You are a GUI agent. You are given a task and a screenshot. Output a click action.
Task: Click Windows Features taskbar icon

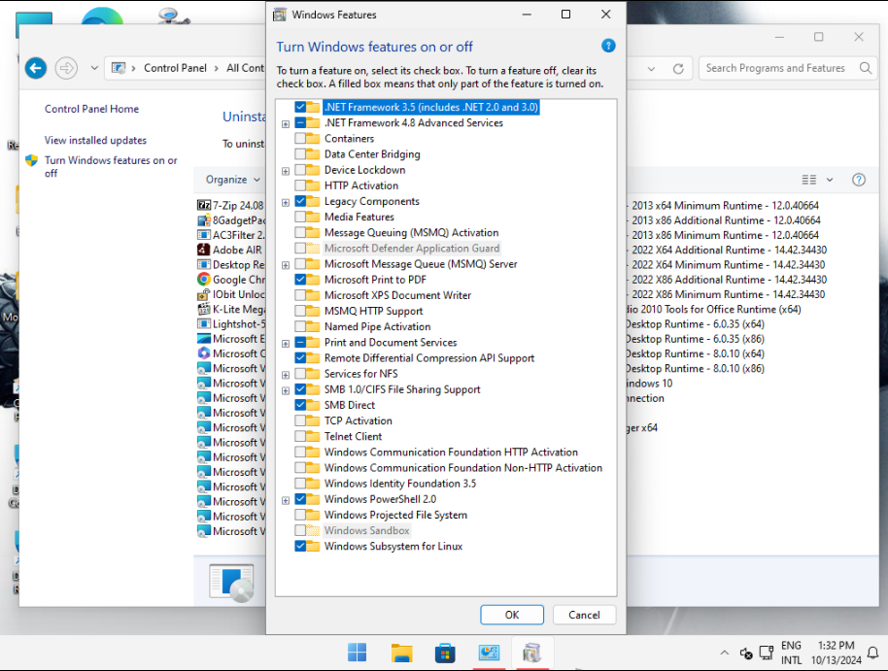click(x=531, y=653)
